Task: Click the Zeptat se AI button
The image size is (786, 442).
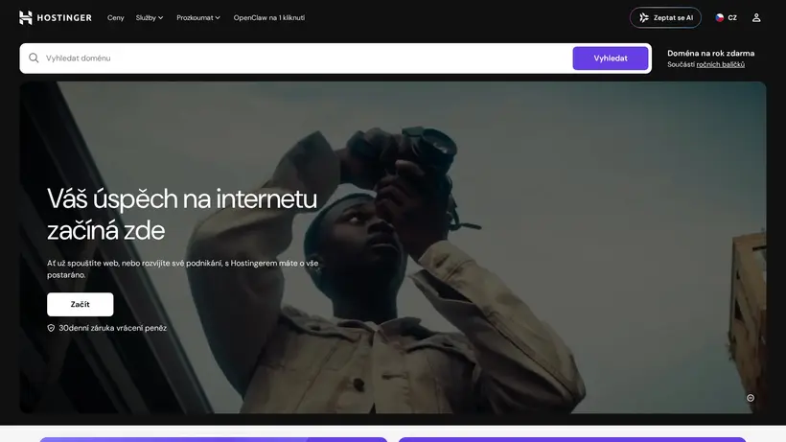Action: pos(665,17)
